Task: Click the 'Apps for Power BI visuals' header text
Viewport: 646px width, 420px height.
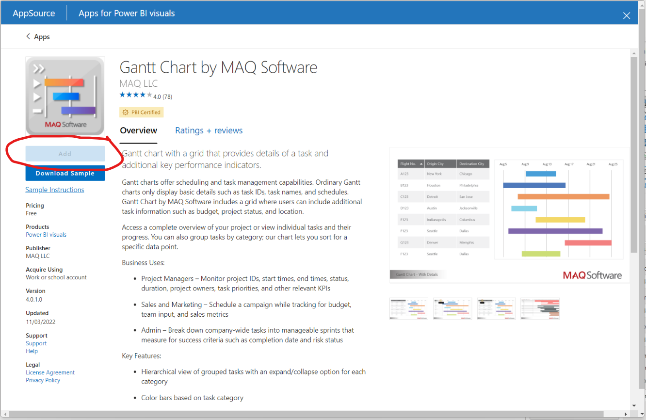Action: click(127, 13)
